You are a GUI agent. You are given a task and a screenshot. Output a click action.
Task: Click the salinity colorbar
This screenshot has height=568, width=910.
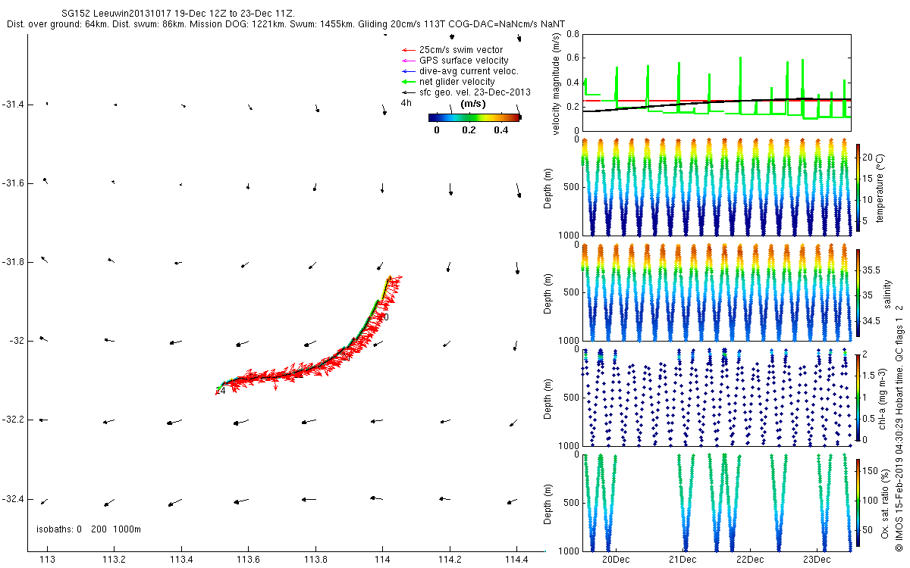click(858, 292)
